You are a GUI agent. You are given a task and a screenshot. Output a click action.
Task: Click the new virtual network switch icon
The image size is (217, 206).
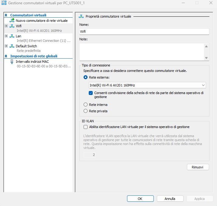click(x=12, y=21)
